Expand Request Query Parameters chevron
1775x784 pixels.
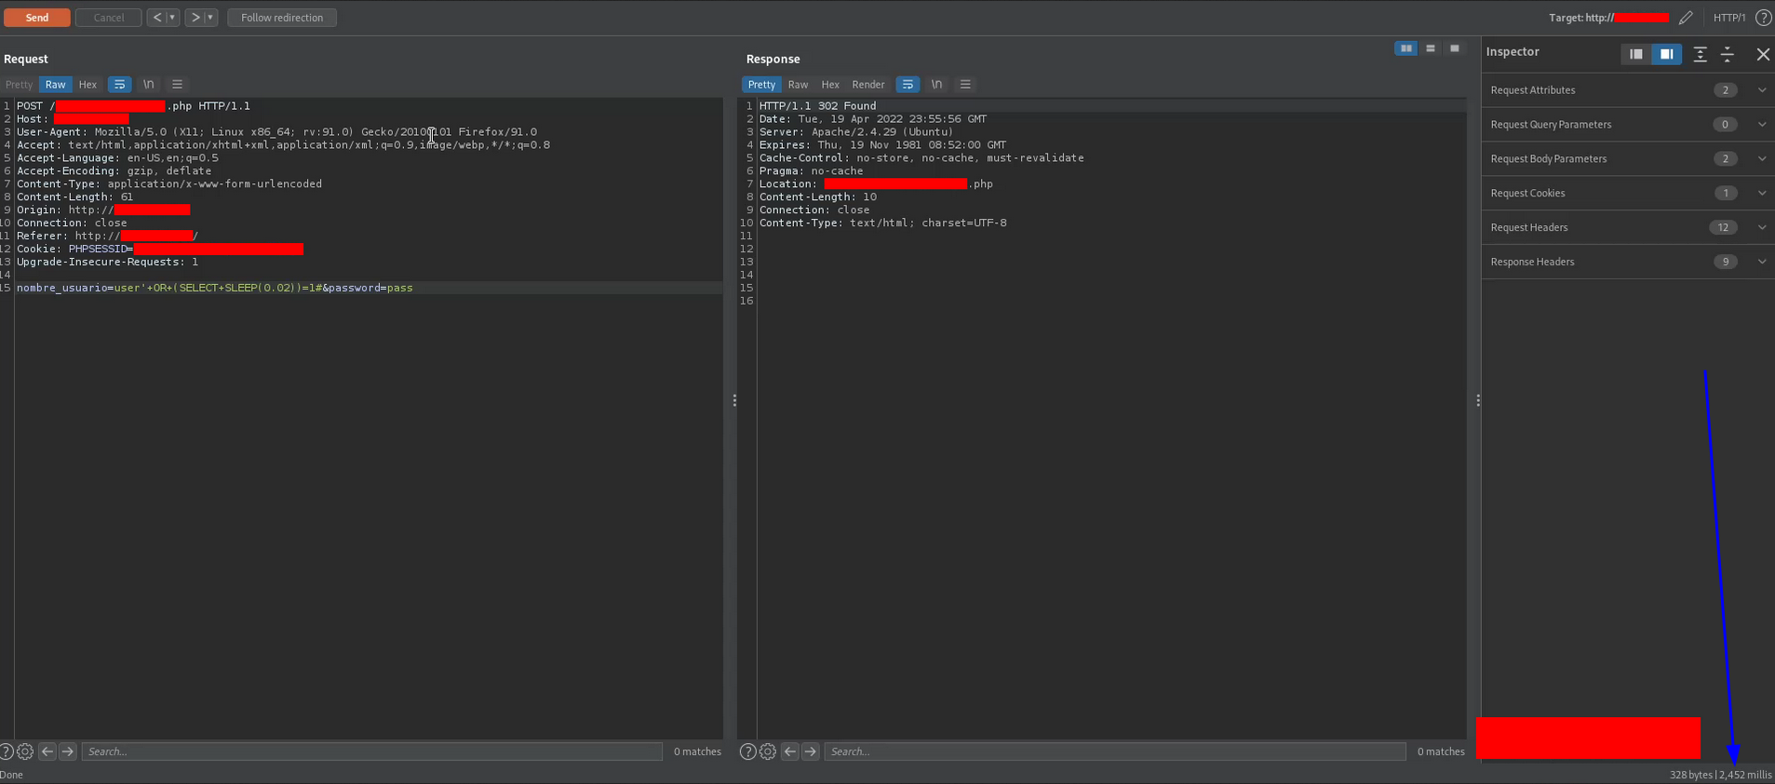(x=1762, y=125)
